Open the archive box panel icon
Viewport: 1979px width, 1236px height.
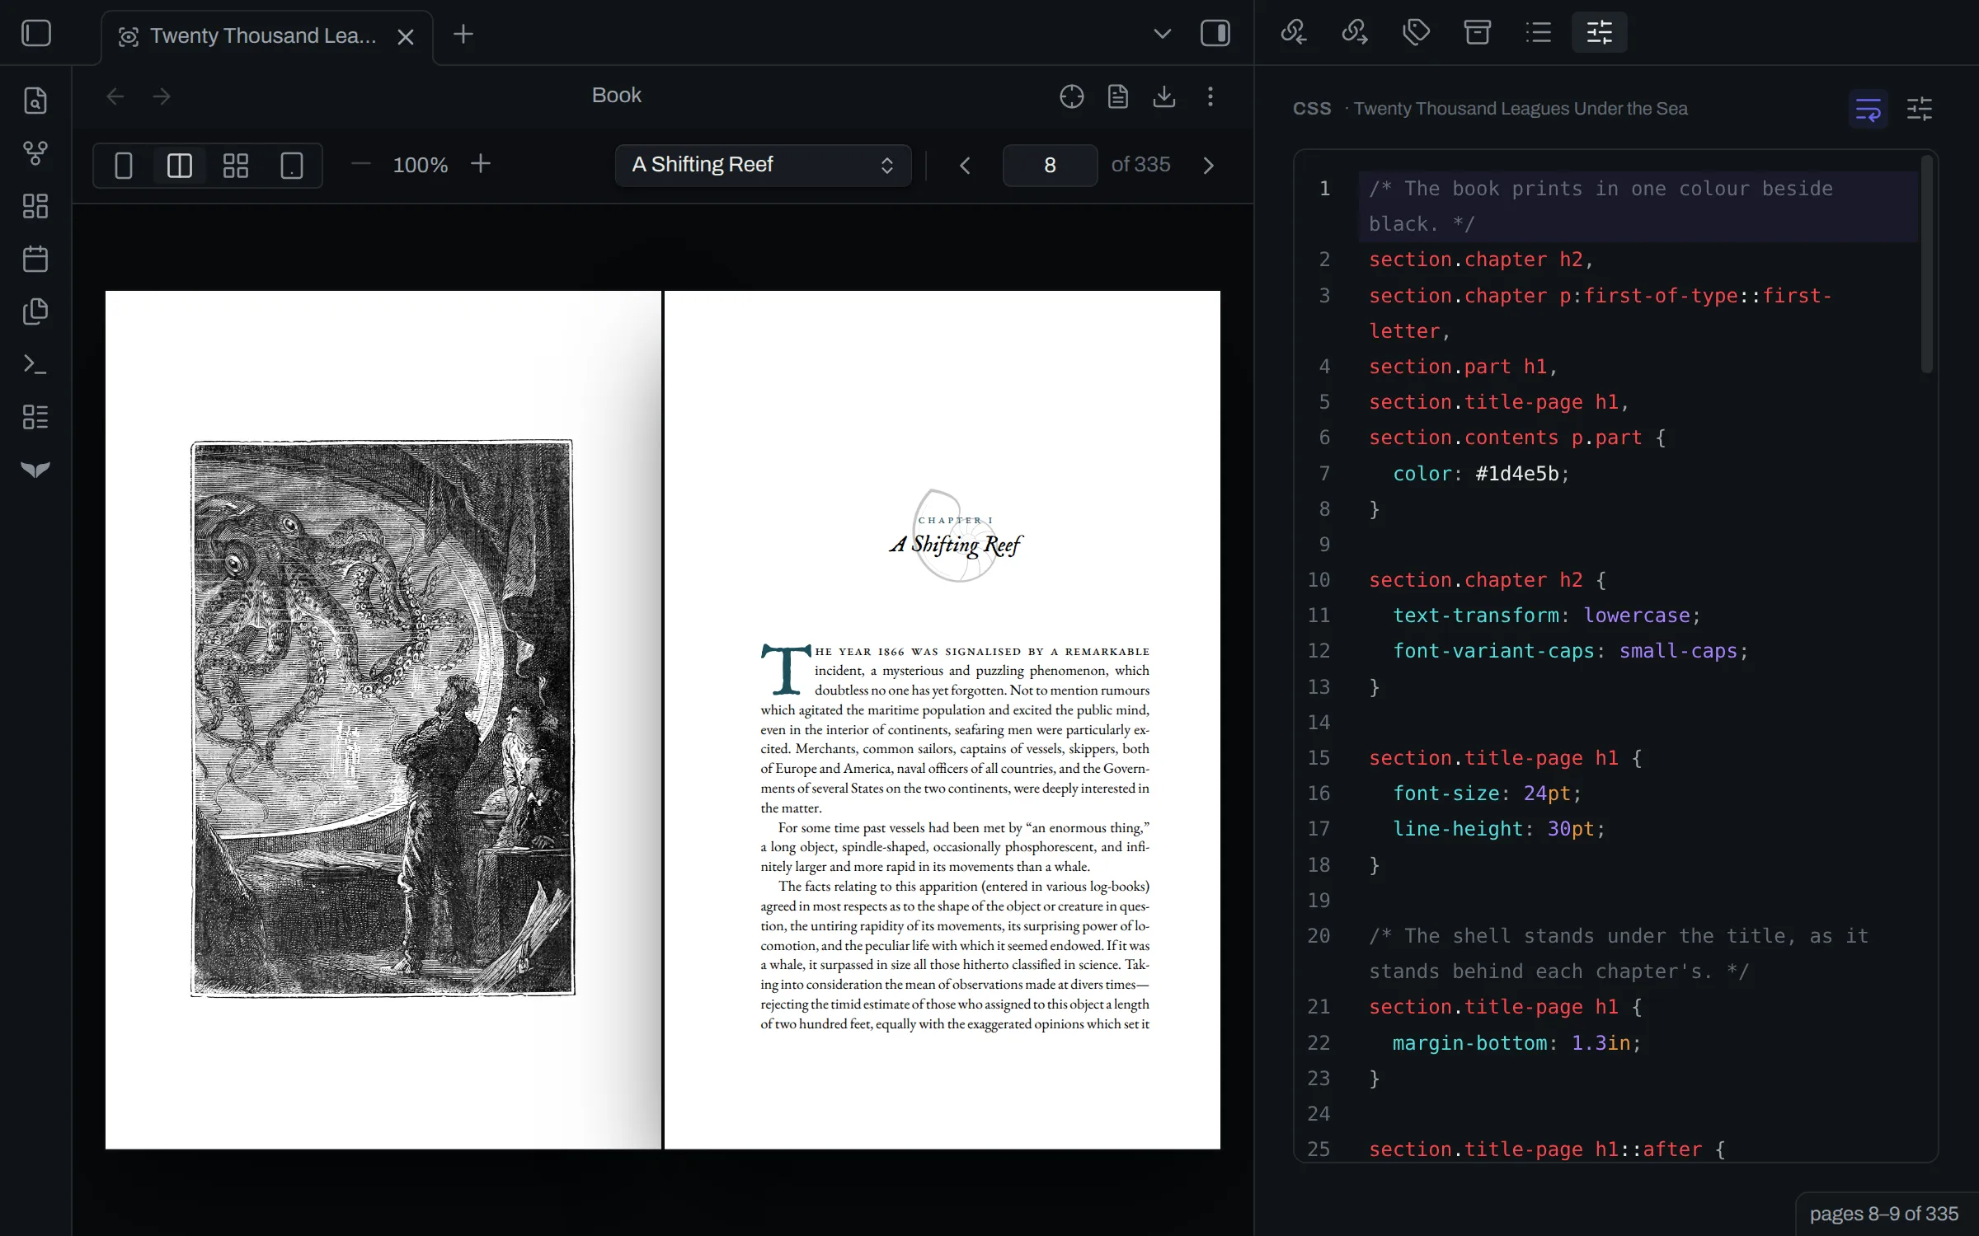(x=1477, y=33)
